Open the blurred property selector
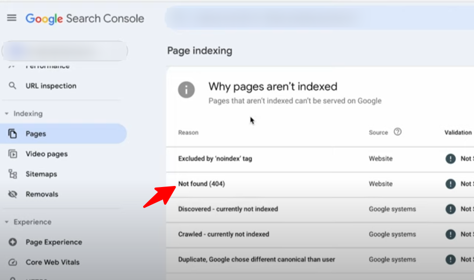Image resolution: width=474 pixels, height=280 pixels. [65, 51]
